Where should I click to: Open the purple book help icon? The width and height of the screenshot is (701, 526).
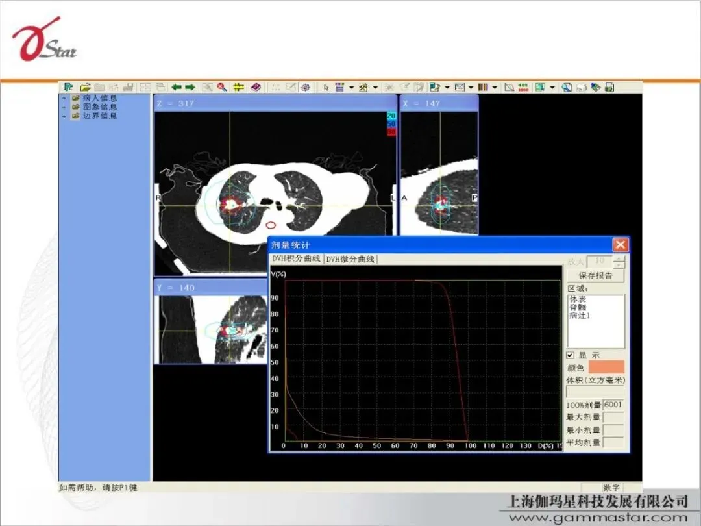tap(255, 87)
